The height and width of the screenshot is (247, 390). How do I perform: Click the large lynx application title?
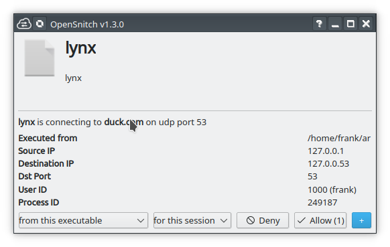[80, 48]
